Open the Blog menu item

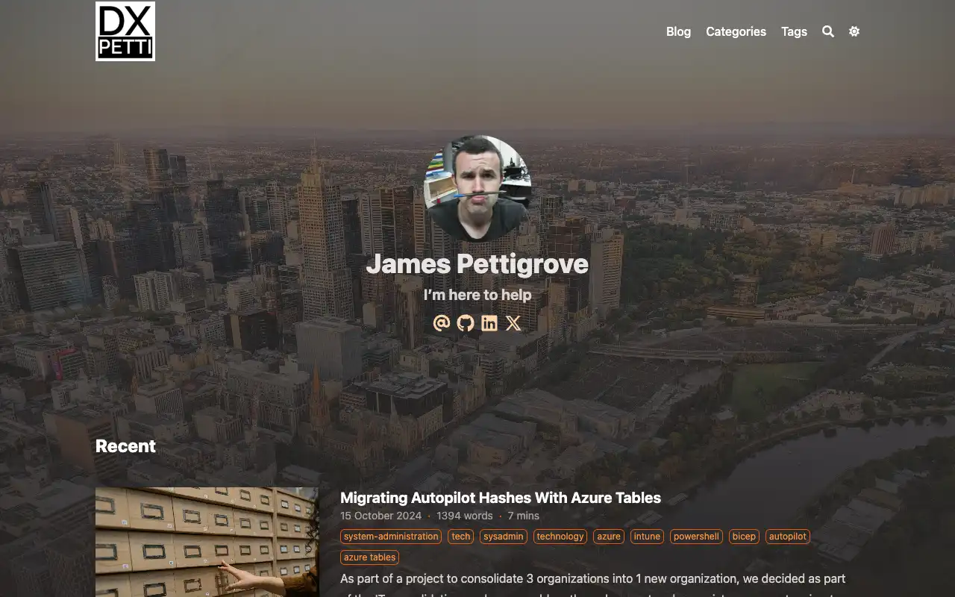pos(678,31)
